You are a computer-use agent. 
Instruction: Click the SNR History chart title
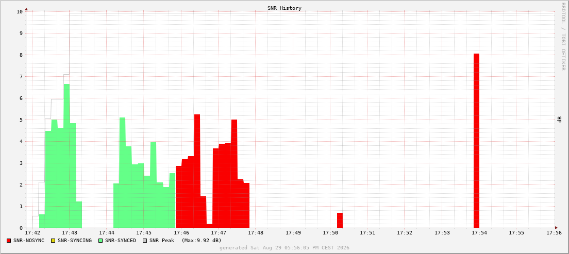[x=284, y=8]
